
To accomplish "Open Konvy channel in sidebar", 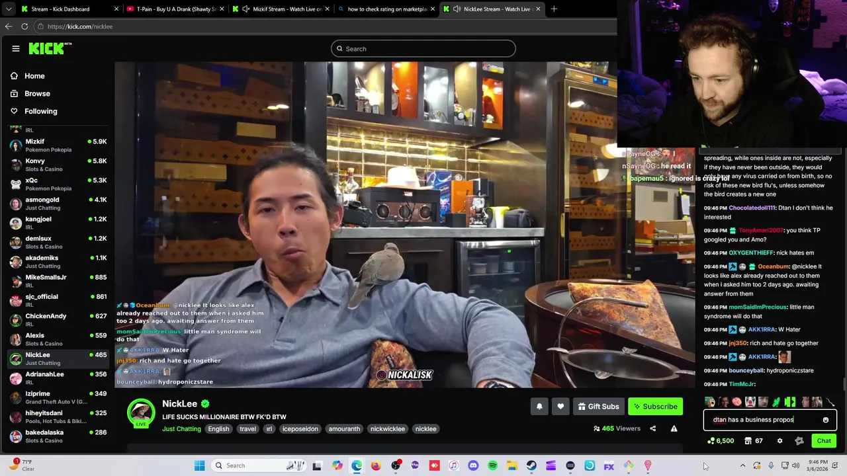I will point(58,165).
